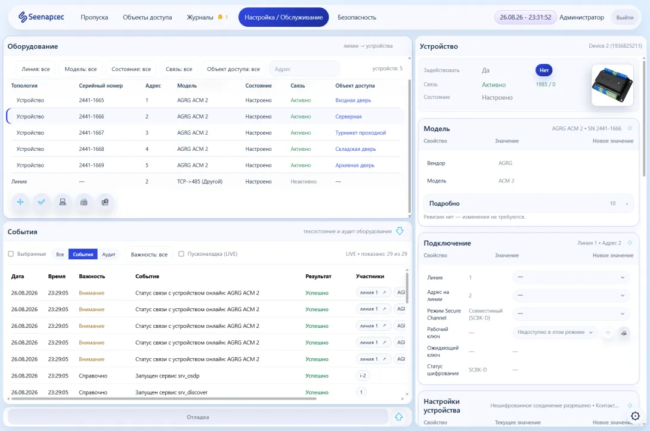
Task: Open the 'Состояние: все' filter dropdown
Action: pyautogui.click(x=131, y=69)
